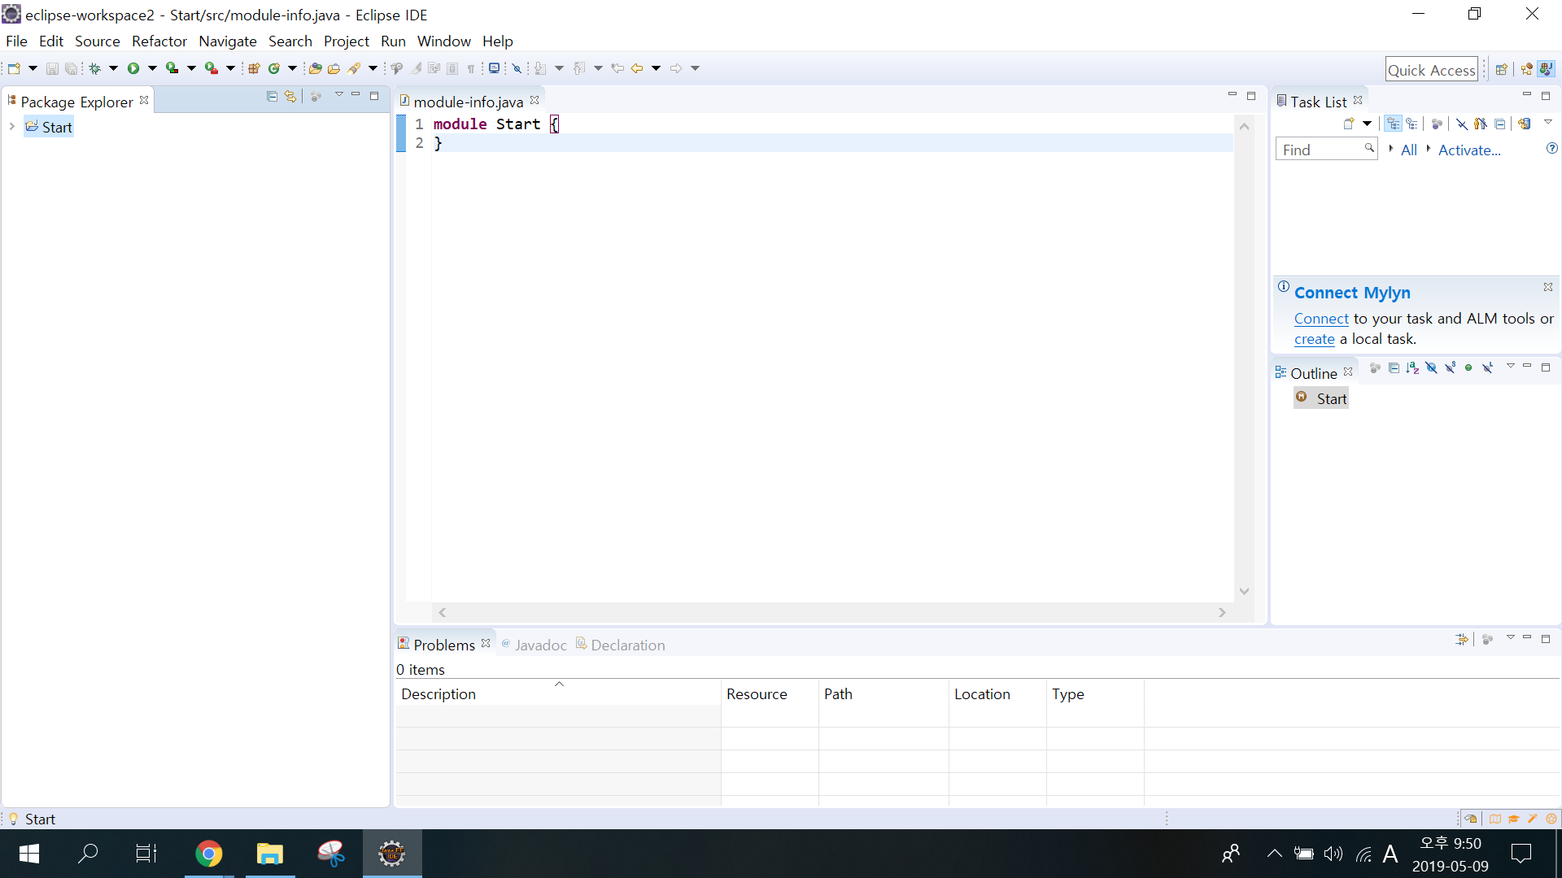Image resolution: width=1562 pixels, height=878 pixels.
Task: Open the Run button dropdown arrow
Action: click(x=152, y=68)
